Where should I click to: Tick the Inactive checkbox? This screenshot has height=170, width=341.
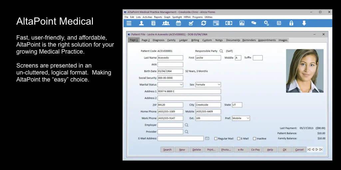[x=254, y=138]
